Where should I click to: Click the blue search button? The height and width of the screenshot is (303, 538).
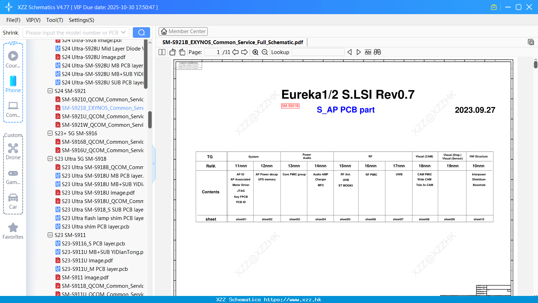pyautogui.click(x=141, y=32)
